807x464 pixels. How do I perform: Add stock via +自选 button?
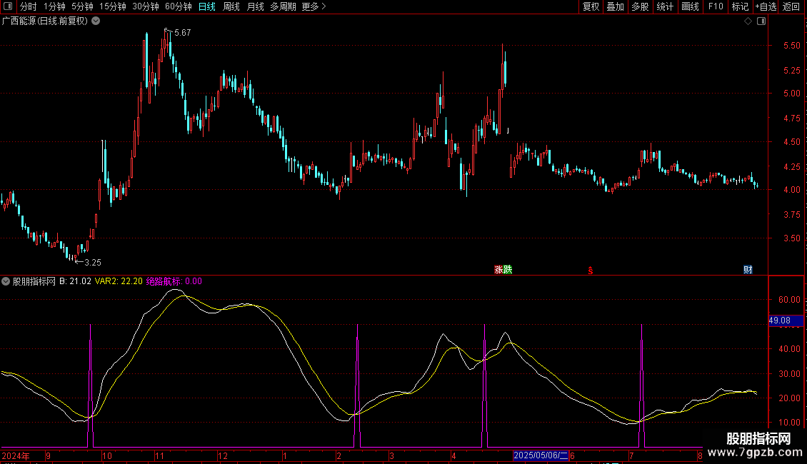coord(766,6)
